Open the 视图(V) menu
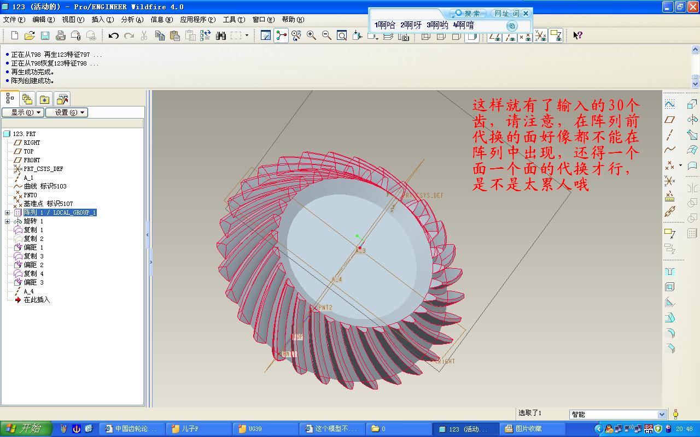Screen dimensions: 700x437 tap(73, 20)
